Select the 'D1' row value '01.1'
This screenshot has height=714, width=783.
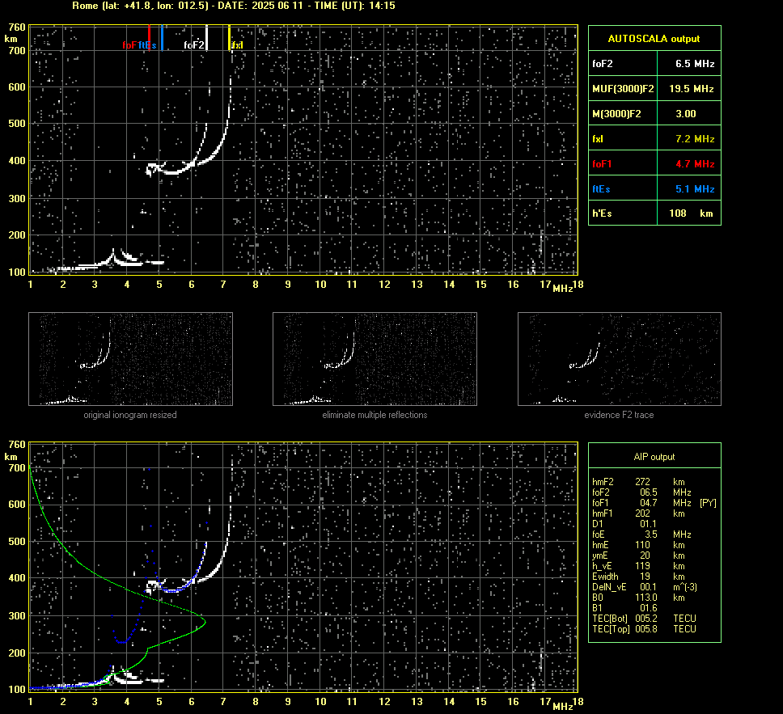(x=648, y=524)
